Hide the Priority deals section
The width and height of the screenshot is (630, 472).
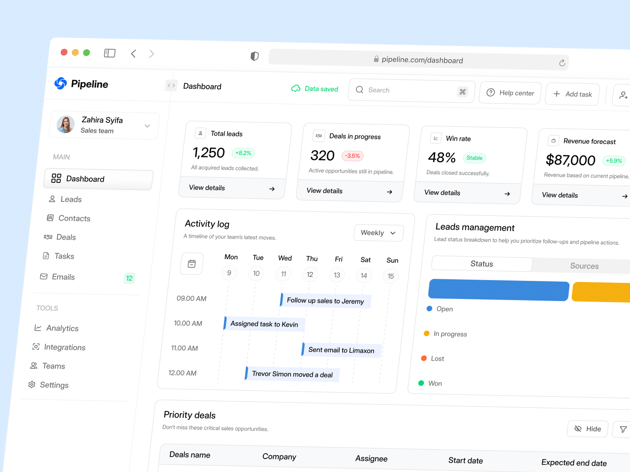(587, 429)
